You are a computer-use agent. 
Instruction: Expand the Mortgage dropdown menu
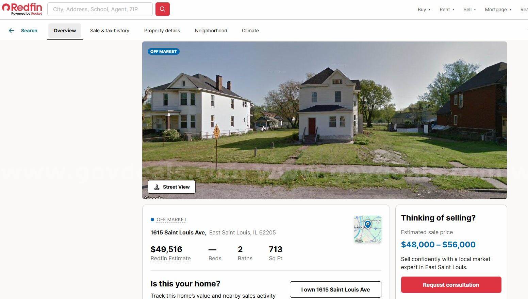point(498,10)
